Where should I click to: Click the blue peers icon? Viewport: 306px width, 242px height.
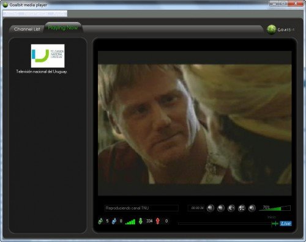[114, 221]
